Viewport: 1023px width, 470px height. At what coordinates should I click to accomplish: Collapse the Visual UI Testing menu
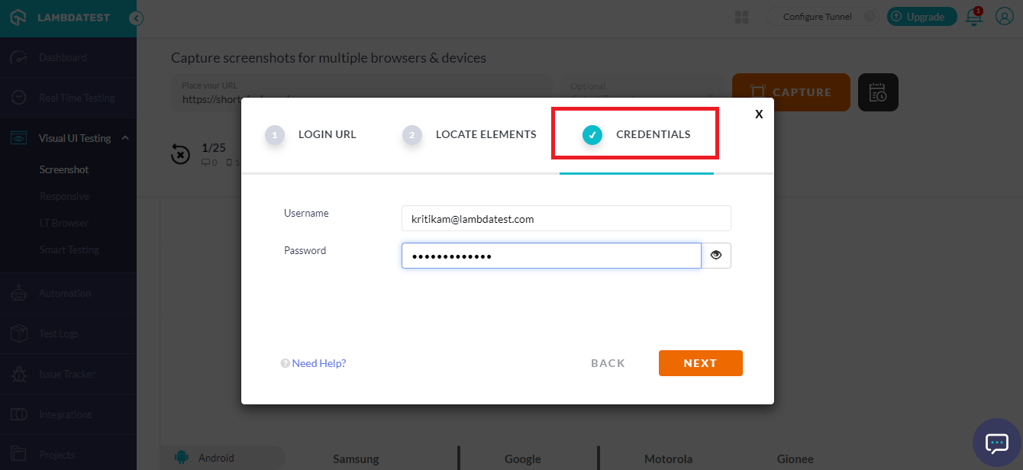coord(125,138)
